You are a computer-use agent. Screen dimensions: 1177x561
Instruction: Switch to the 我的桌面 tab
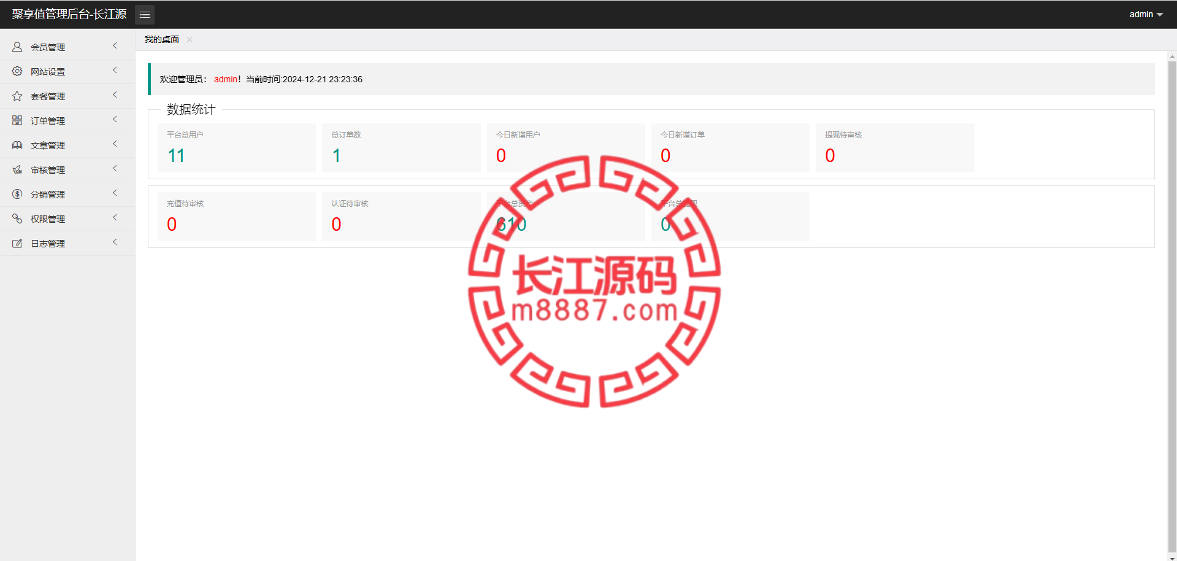click(x=162, y=39)
